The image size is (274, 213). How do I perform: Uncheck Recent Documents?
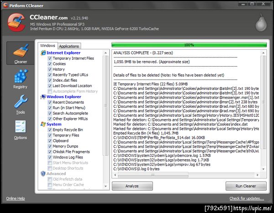pyautogui.click(x=50, y=102)
